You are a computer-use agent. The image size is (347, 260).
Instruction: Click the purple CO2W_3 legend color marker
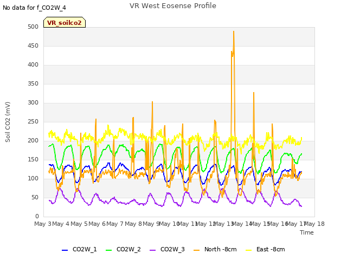(152, 250)
